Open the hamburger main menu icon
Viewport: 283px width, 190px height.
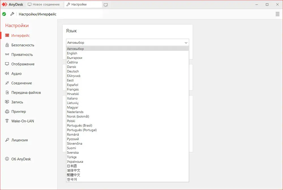tap(277, 14)
